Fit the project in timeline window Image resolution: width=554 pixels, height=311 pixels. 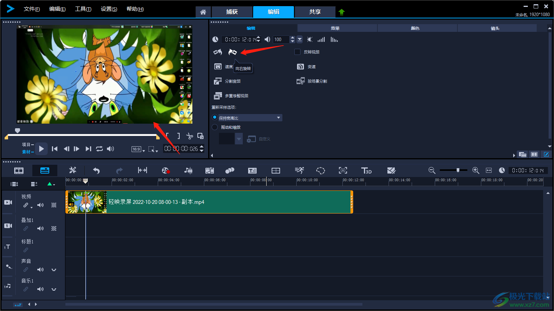pyautogui.click(x=489, y=170)
